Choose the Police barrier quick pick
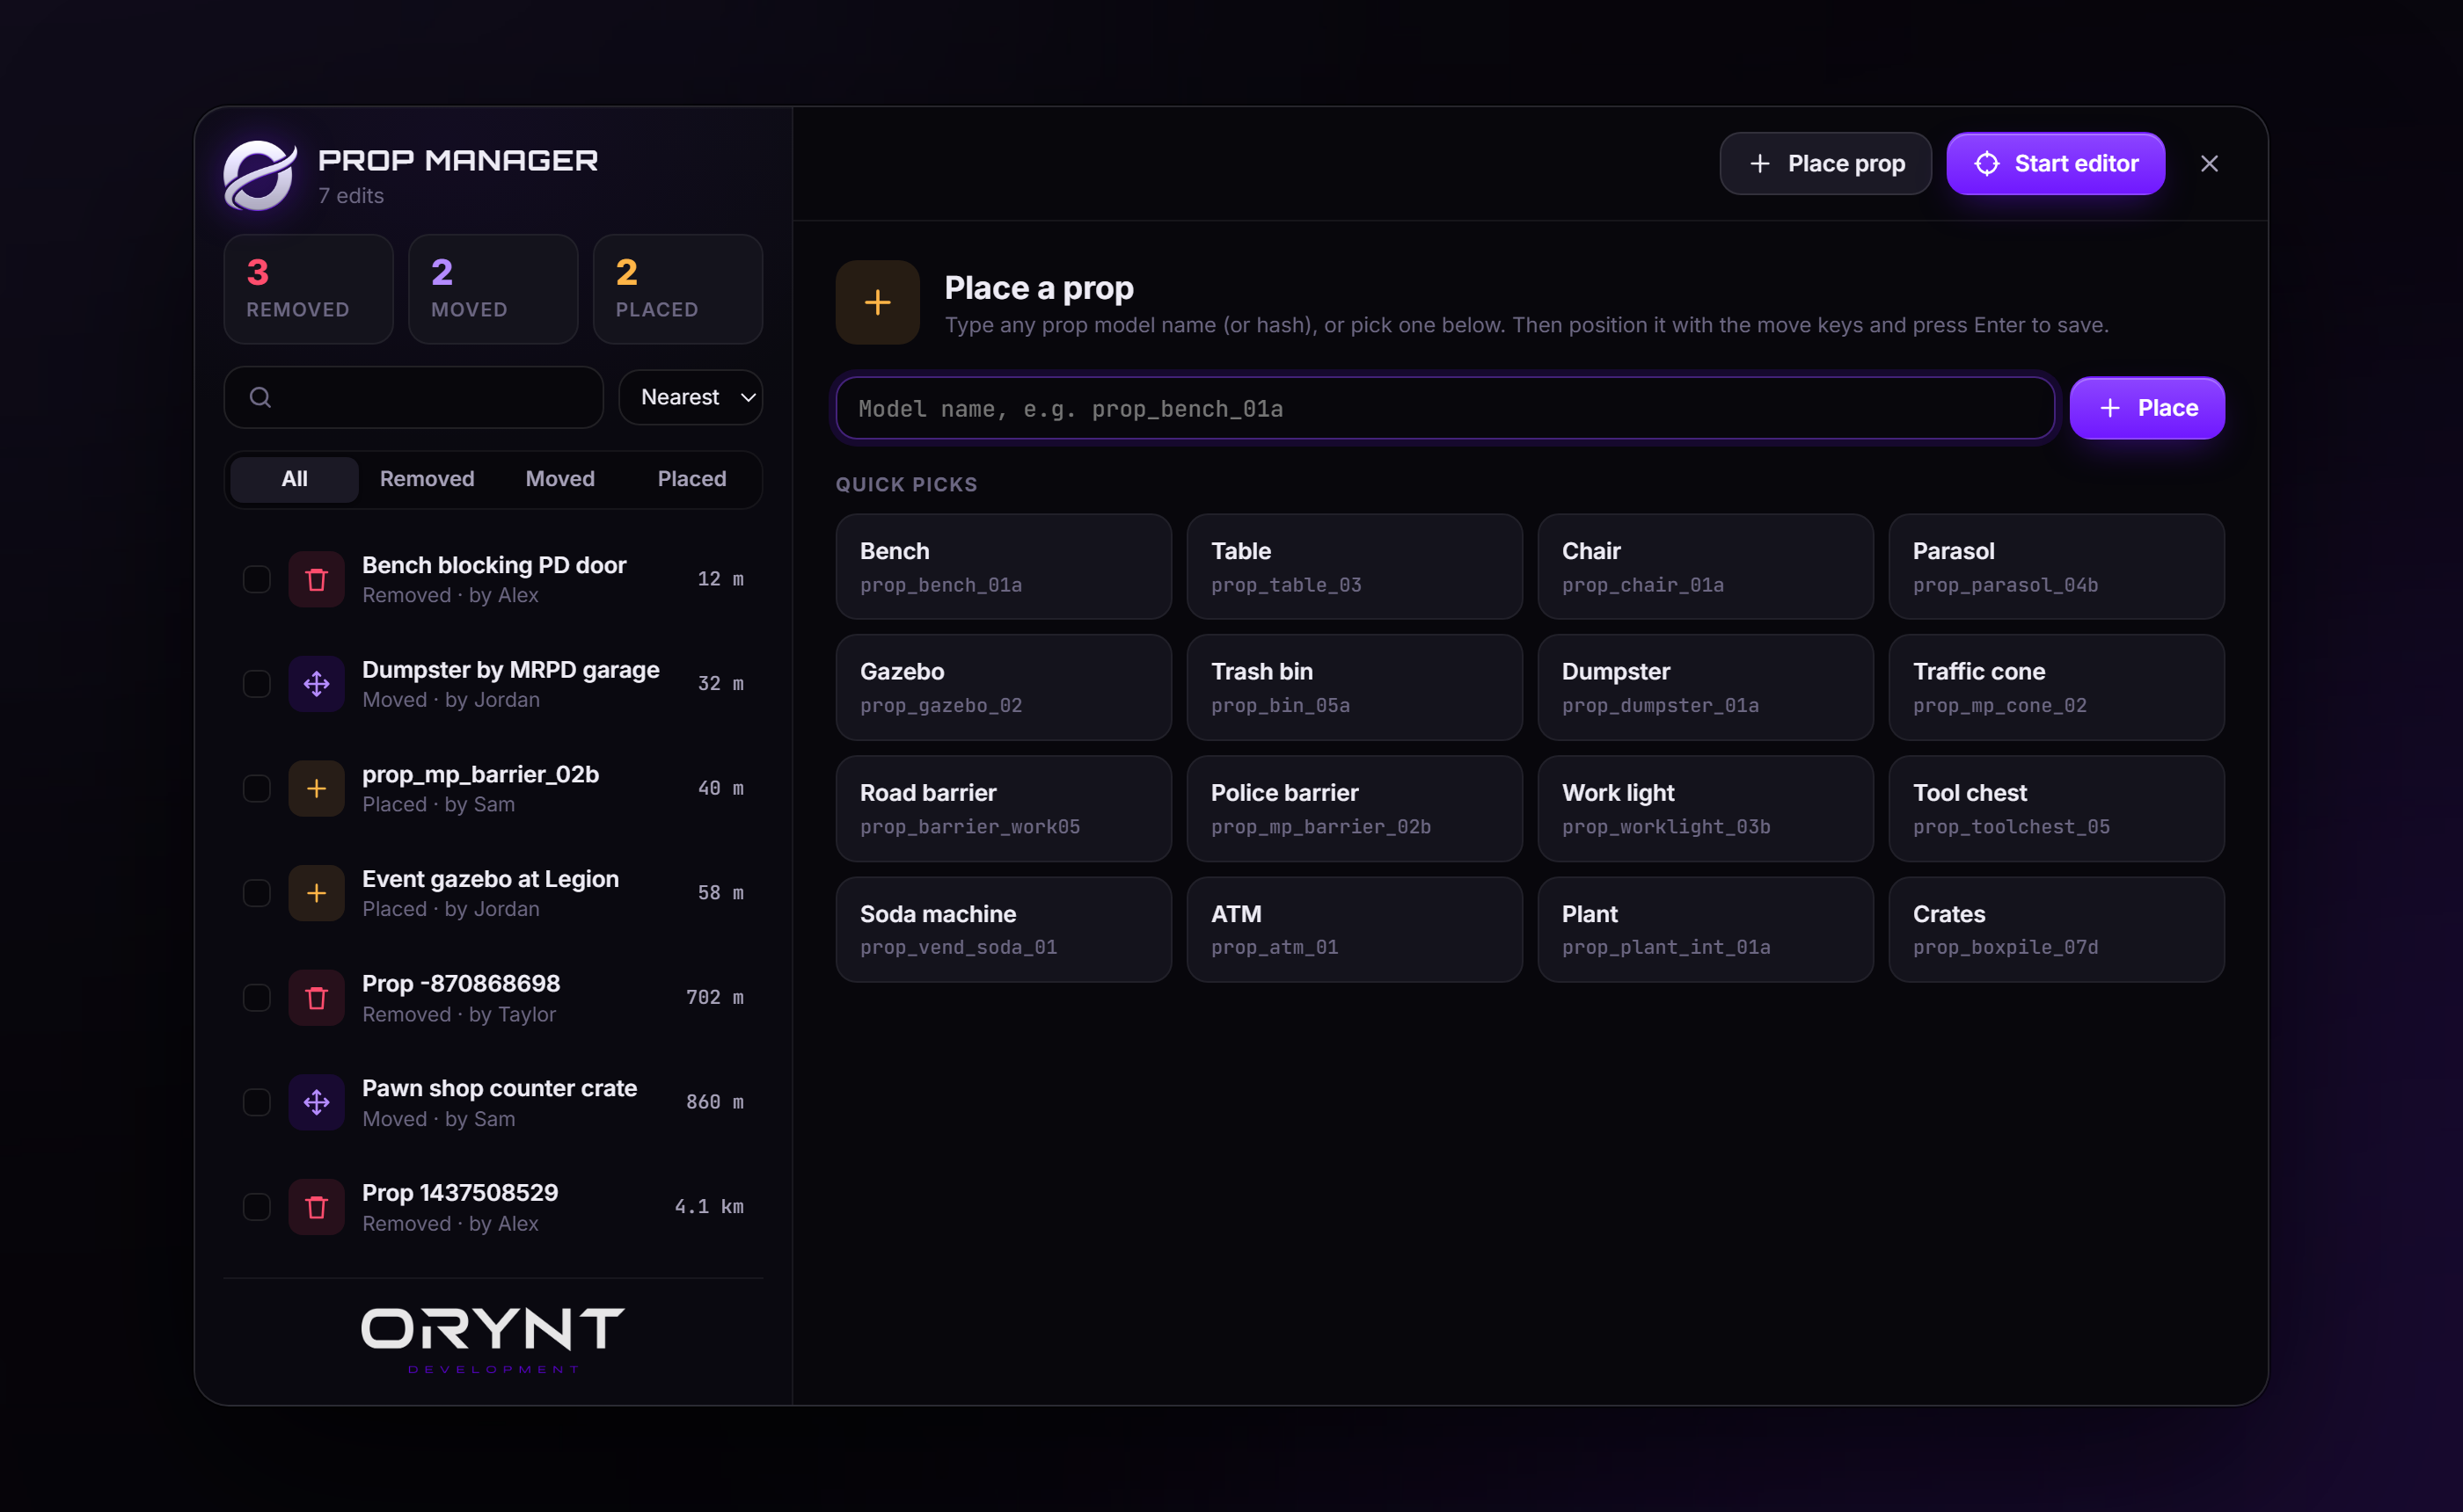This screenshot has width=2463, height=1512. click(1355, 808)
